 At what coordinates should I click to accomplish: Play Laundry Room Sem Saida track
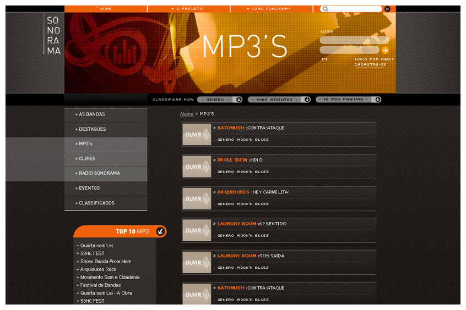click(x=197, y=262)
